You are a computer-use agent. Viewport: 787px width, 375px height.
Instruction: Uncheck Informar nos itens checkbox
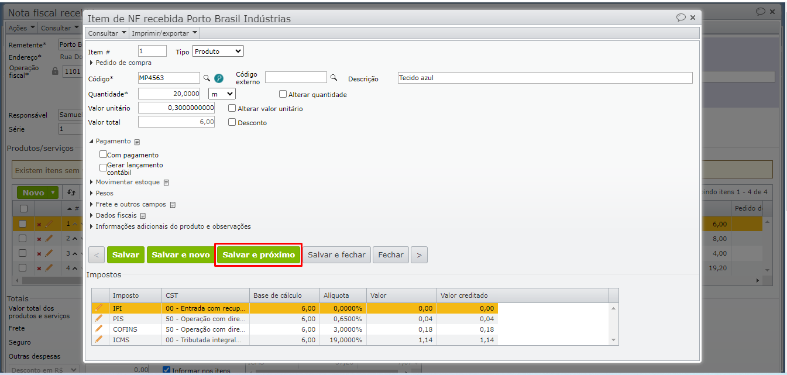pos(166,370)
